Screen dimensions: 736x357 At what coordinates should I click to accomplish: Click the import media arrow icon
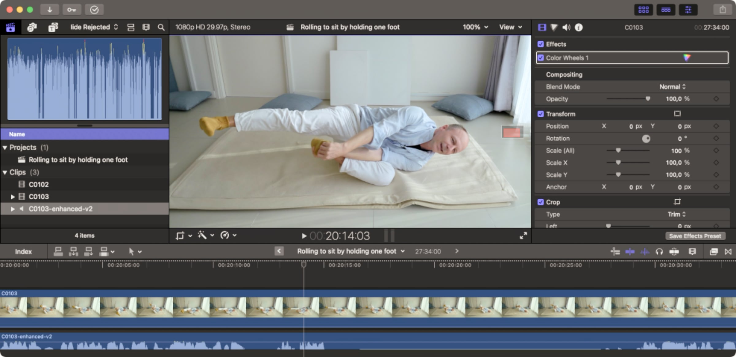[x=49, y=10]
